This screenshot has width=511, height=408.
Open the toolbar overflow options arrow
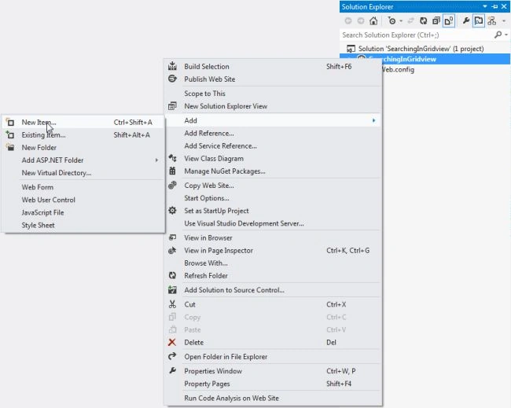pos(504,21)
